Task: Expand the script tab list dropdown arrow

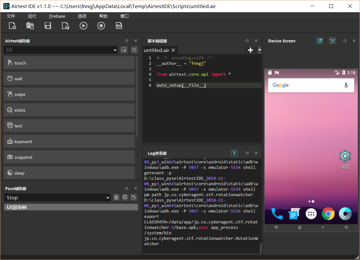Action: point(259,50)
